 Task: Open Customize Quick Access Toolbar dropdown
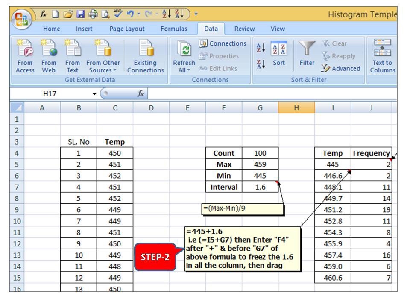pyautogui.click(x=196, y=14)
